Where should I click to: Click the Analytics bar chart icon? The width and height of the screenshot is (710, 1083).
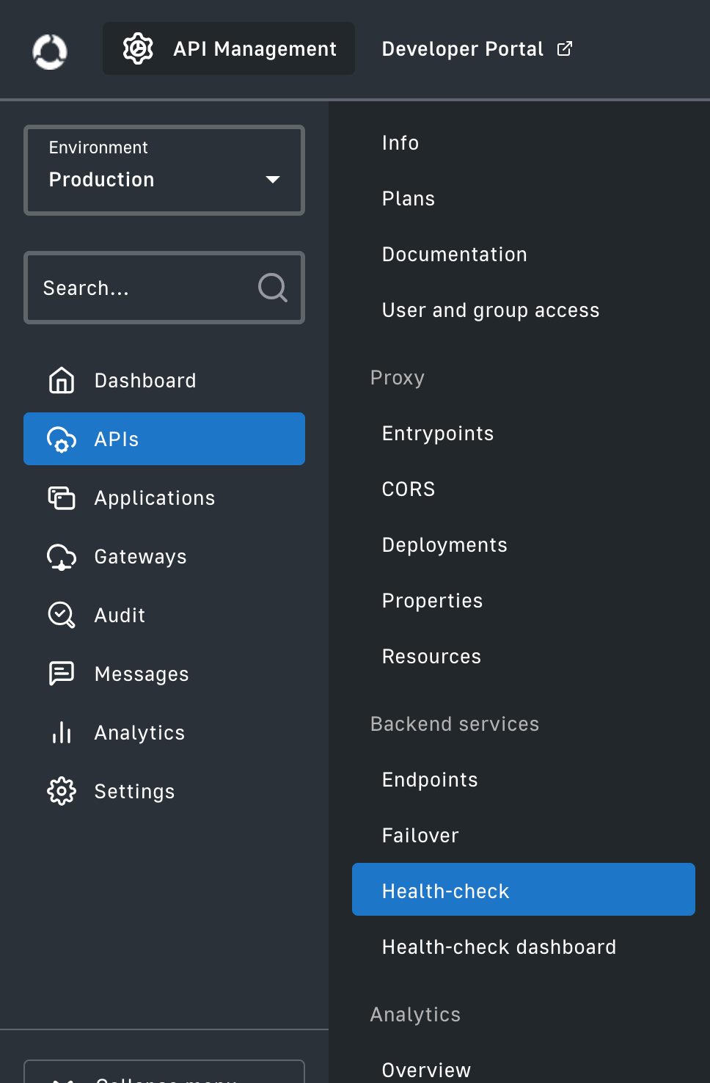click(62, 732)
